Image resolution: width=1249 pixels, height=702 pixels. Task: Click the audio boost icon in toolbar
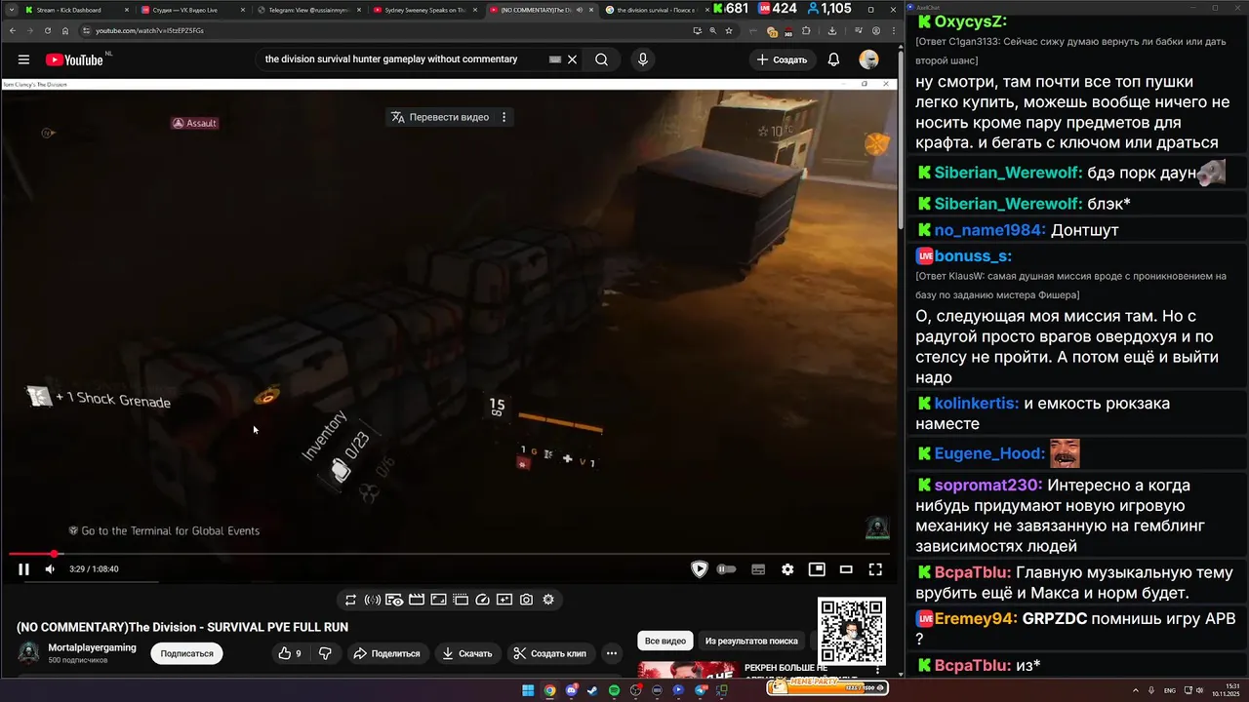[x=372, y=600]
